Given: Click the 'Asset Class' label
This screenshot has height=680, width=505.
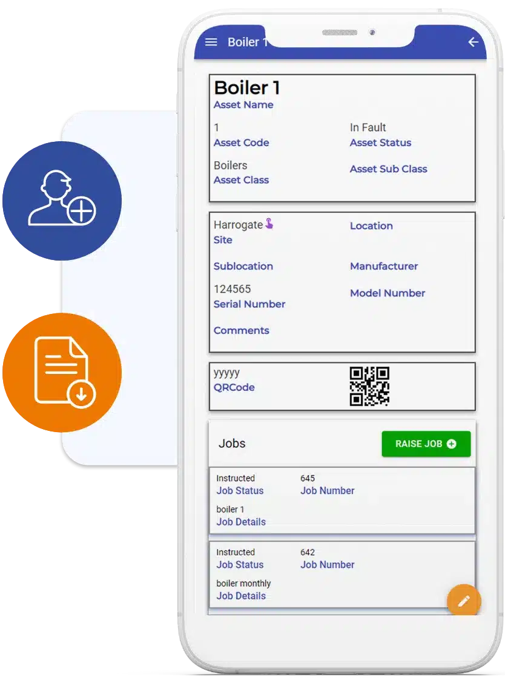Looking at the screenshot, I should (x=241, y=180).
